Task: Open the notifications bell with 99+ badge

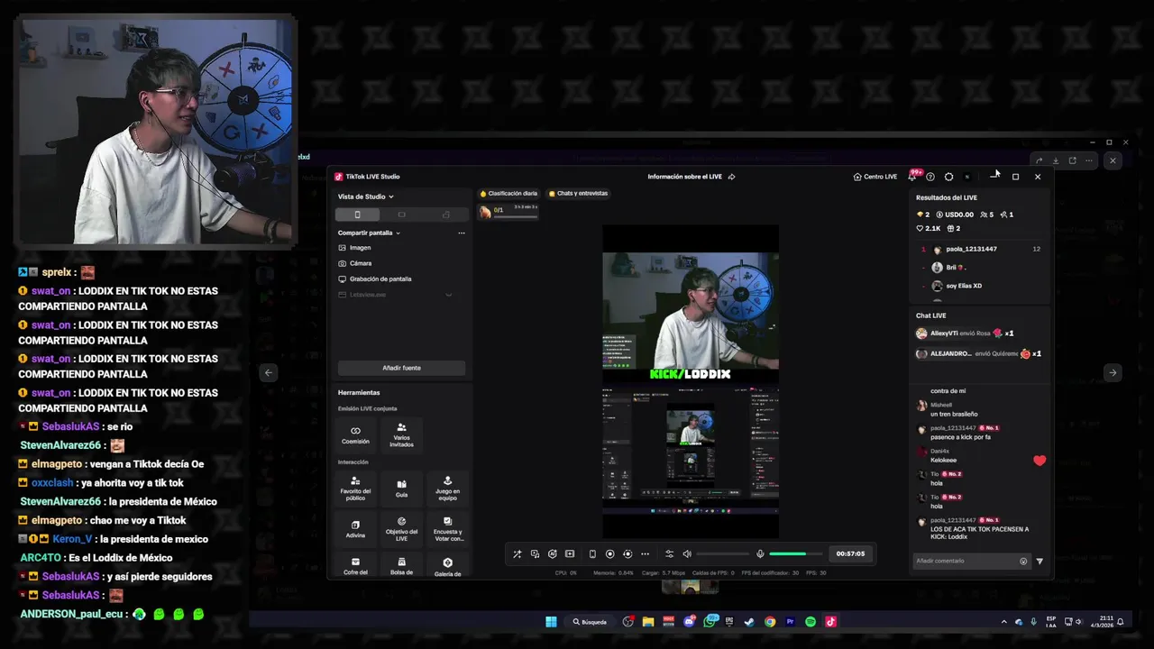Action: click(912, 177)
